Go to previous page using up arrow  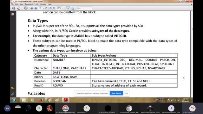(x=32, y=8)
